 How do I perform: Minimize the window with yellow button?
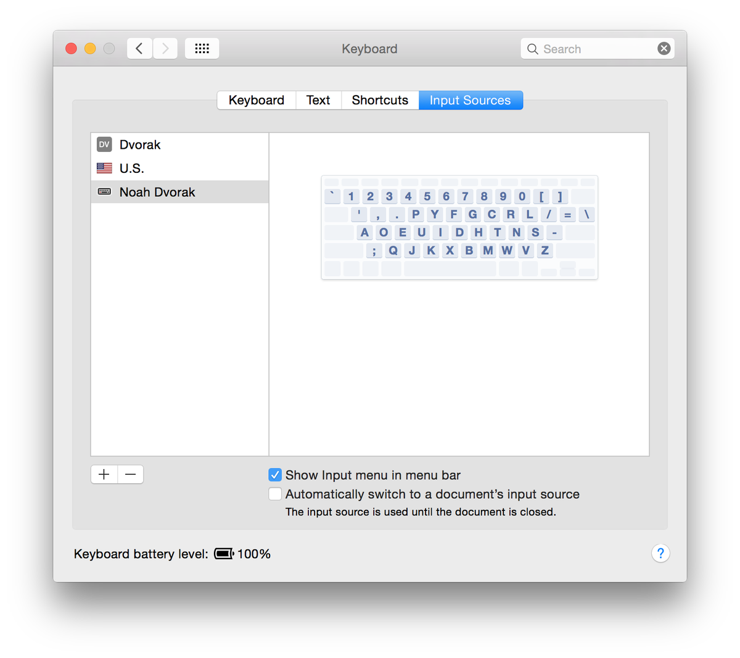tap(90, 48)
